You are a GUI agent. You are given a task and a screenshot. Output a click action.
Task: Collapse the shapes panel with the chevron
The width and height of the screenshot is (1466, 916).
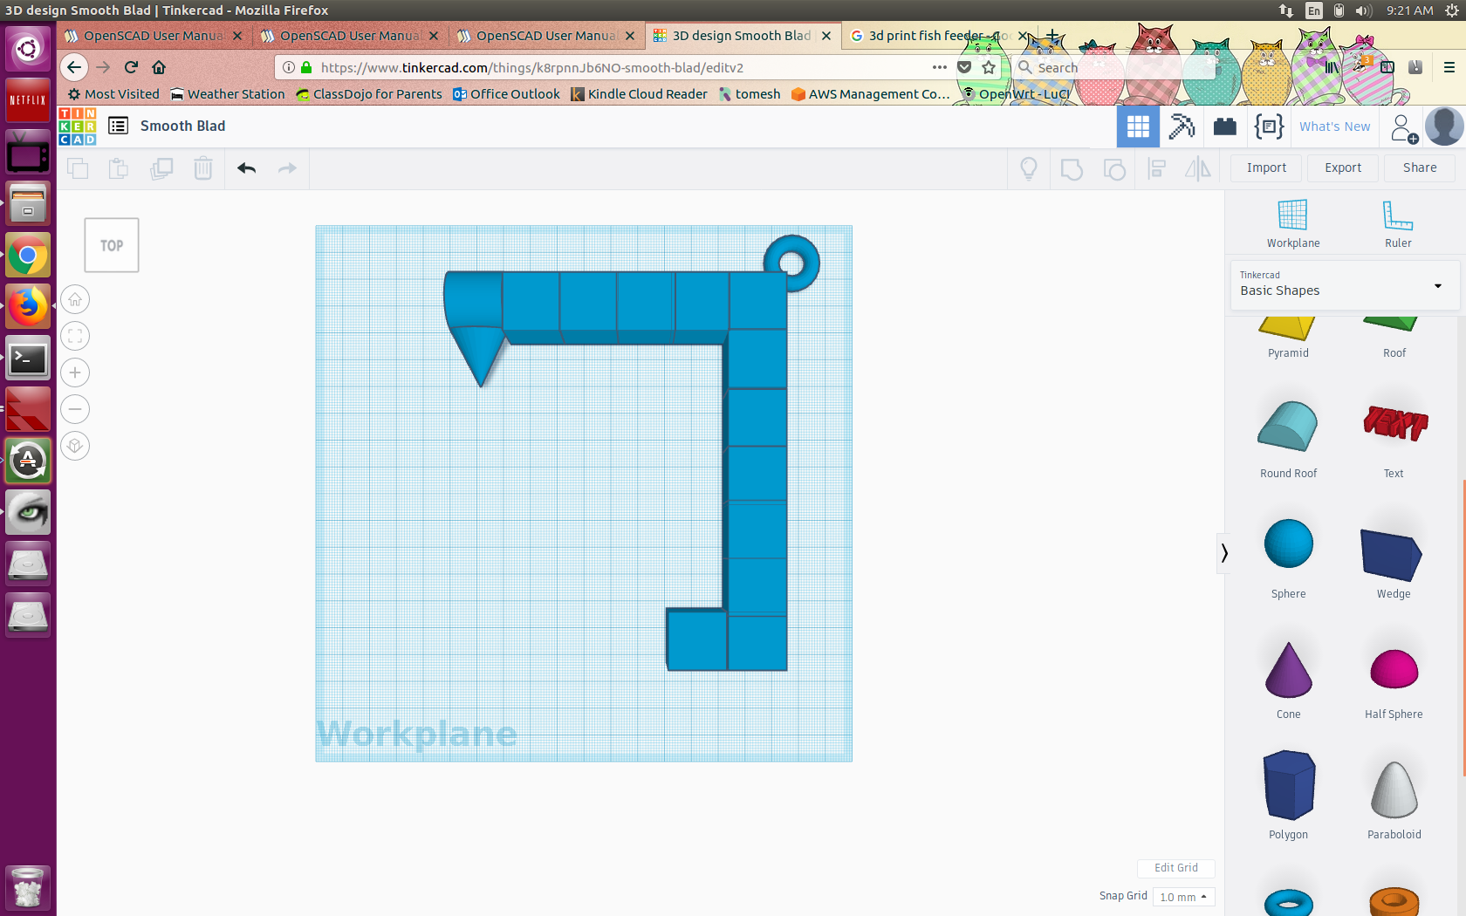[x=1224, y=553]
